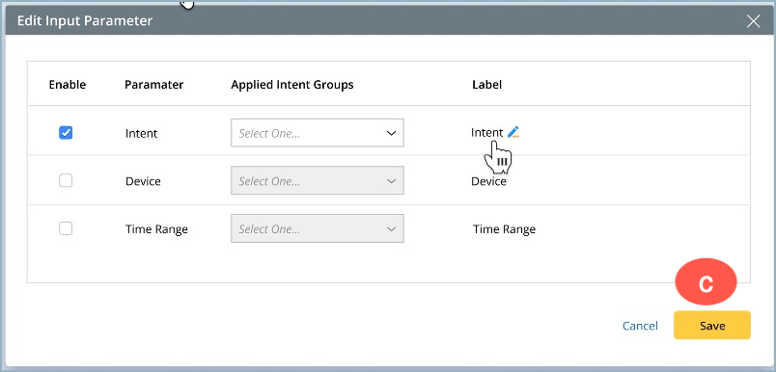Cancel editing input parameters
This screenshot has width=776, height=372.
pos(640,326)
